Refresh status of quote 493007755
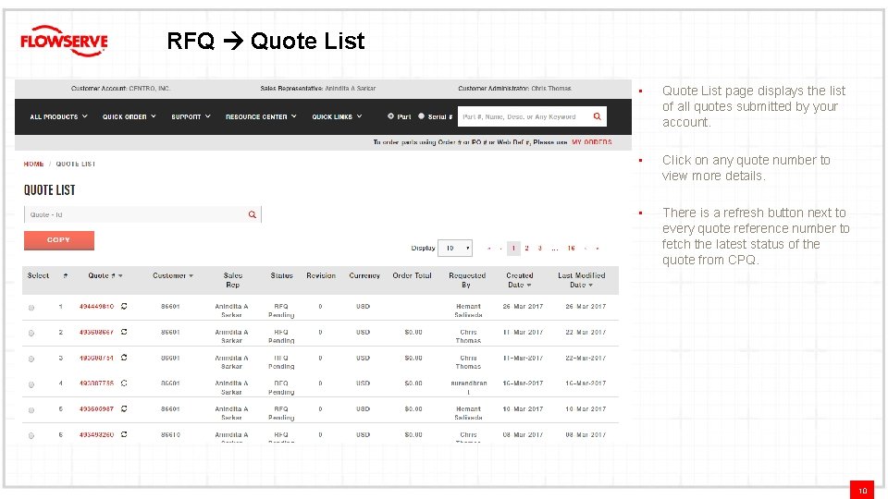The image size is (888, 499). pyautogui.click(x=124, y=383)
